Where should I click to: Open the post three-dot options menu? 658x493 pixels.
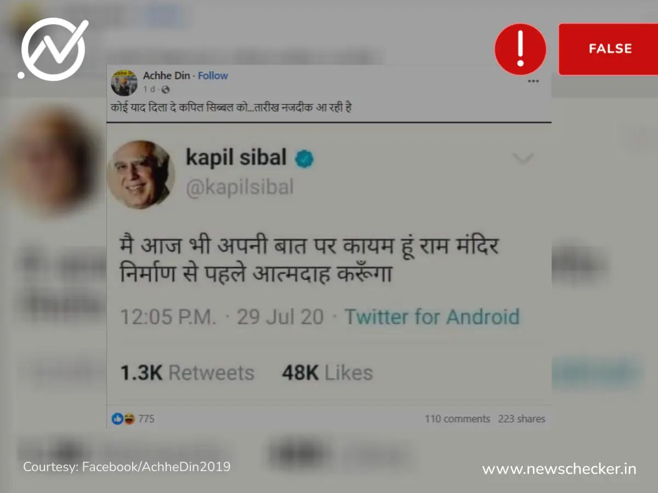[x=533, y=81]
